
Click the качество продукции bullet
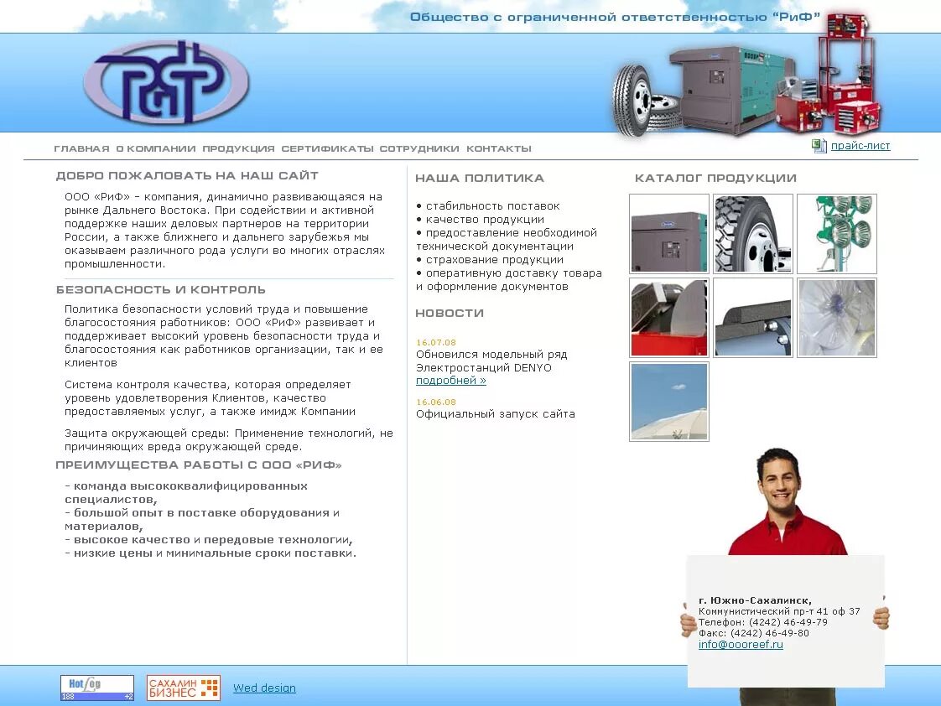[480, 220]
